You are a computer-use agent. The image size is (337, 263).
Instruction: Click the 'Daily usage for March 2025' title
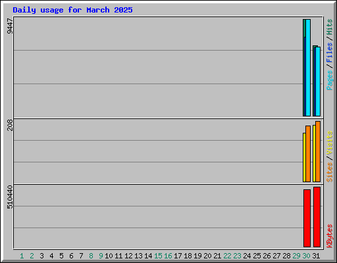click(x=72, y=10)
